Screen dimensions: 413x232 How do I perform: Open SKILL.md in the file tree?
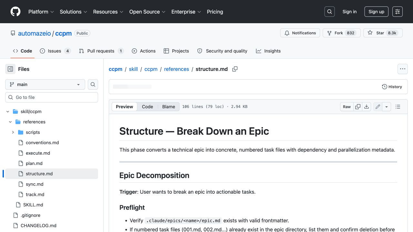pos(33,205)
